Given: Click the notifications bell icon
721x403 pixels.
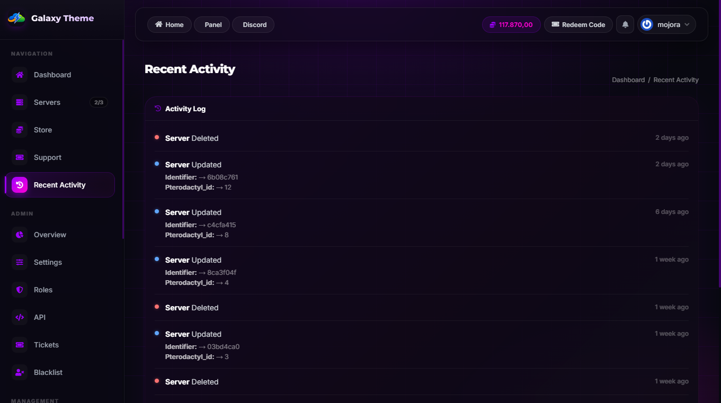Looking at the screenshot, I should (x=625, y=24).
